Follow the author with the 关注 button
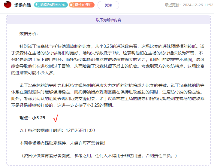Viewport: 214px width, 168px height. point(108,5)
